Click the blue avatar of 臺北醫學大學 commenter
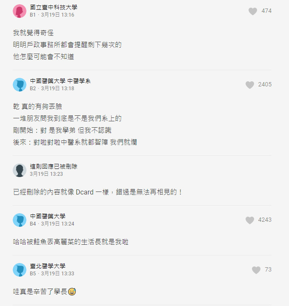 pos(20,270)
